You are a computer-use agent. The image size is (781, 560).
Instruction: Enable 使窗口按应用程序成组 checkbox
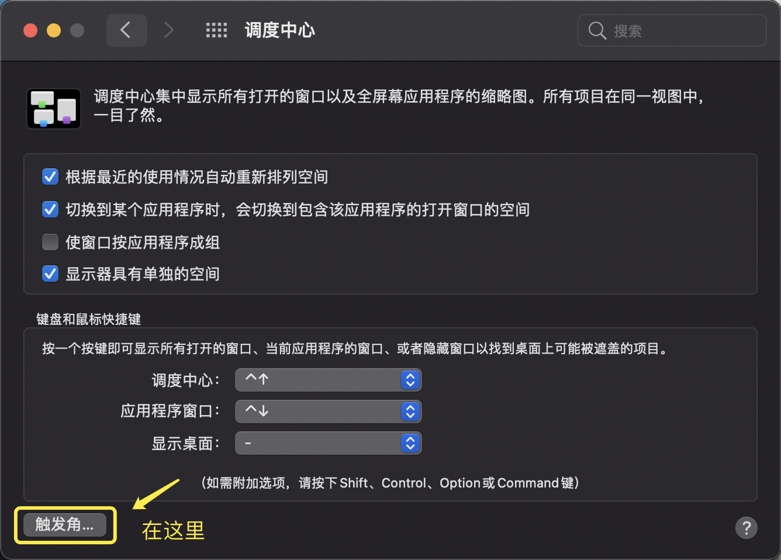[50, 242]
